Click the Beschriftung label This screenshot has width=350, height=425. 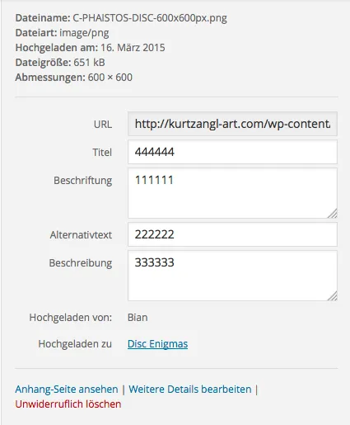tap(82, 181)
